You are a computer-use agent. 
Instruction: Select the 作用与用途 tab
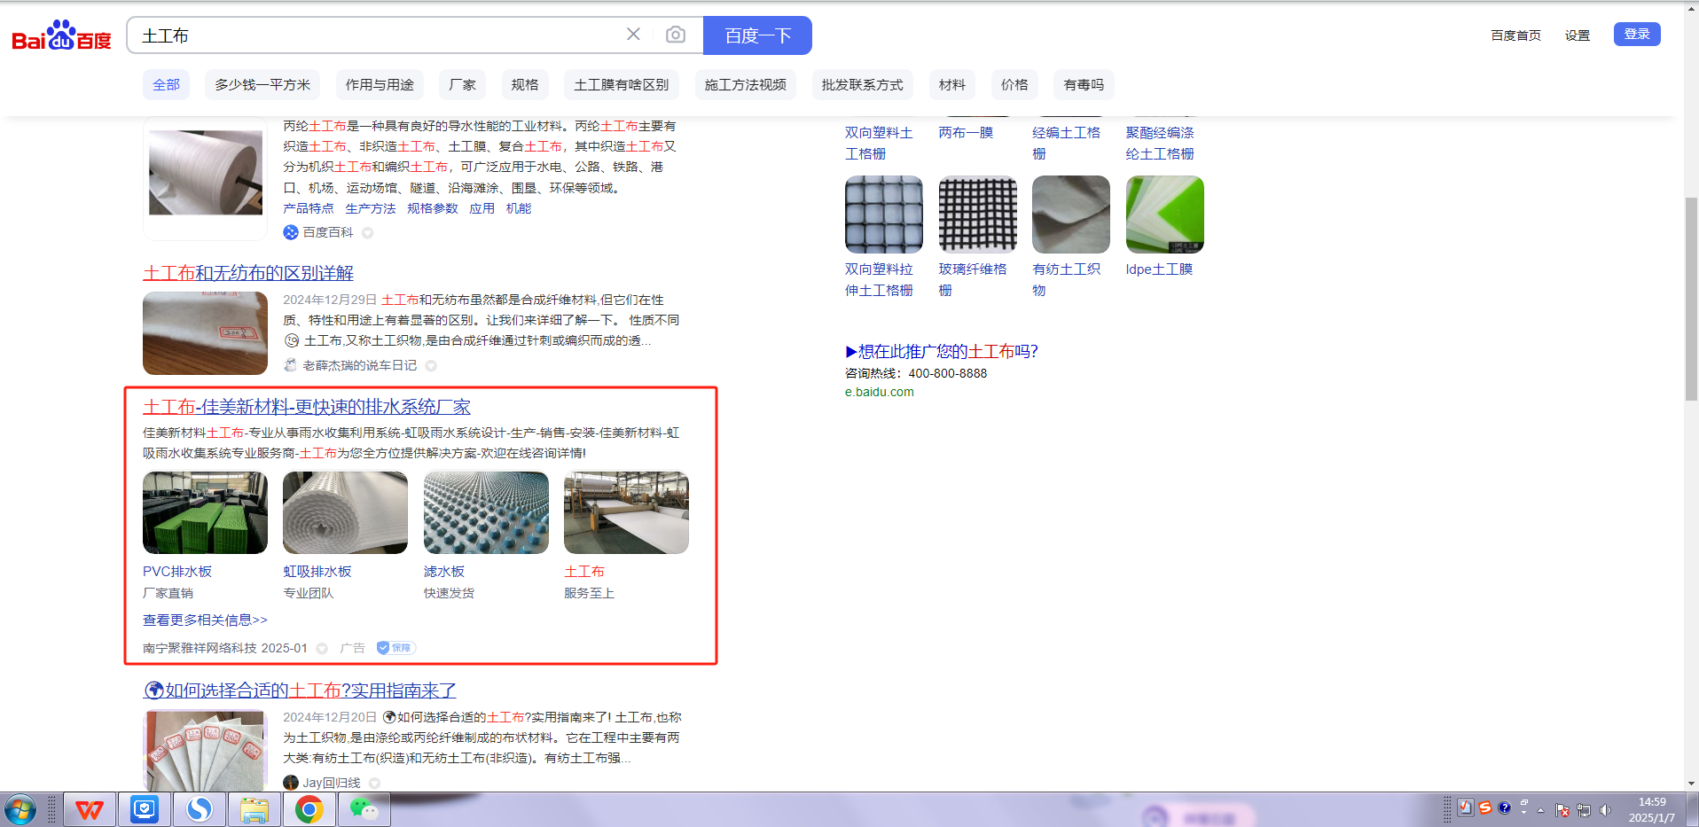[380, 85]
